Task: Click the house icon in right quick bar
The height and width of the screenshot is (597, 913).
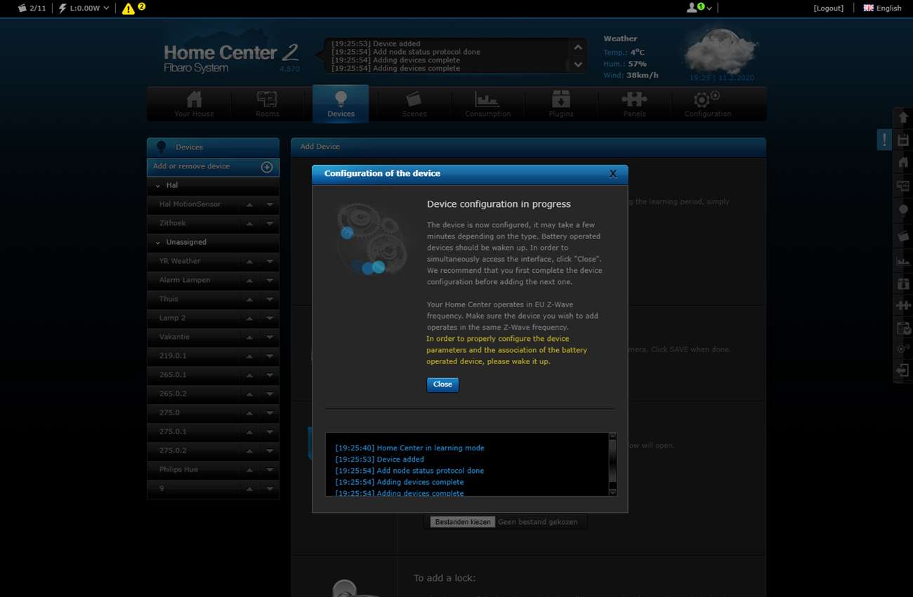Action: (x=903, y=163)
